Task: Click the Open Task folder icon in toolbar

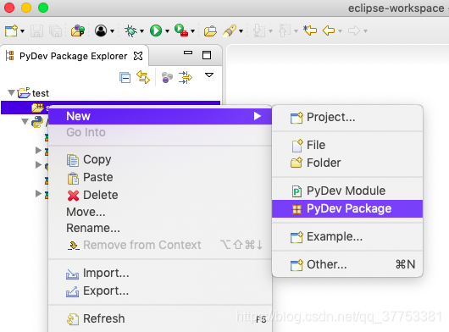Action: tap(210, 30)
